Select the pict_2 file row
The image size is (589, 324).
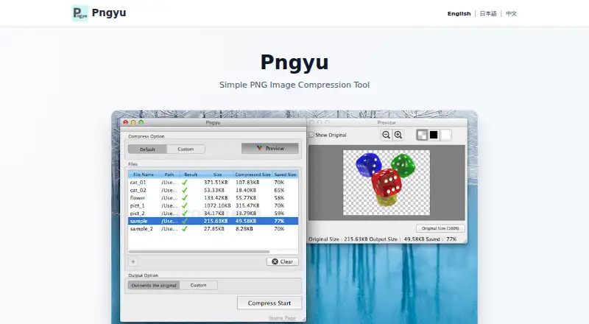click(x=213, y=213)
